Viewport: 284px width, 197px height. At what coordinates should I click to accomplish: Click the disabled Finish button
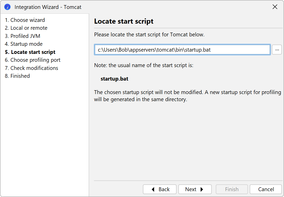click(x=232, y=189)
